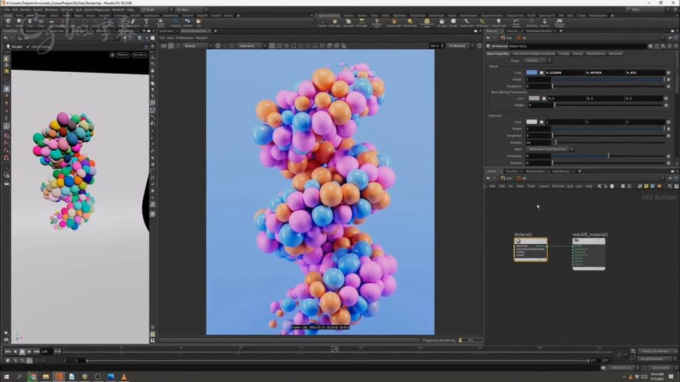Click the redshift_material1 node
680x382 pixels.
[x=588, y=254]
